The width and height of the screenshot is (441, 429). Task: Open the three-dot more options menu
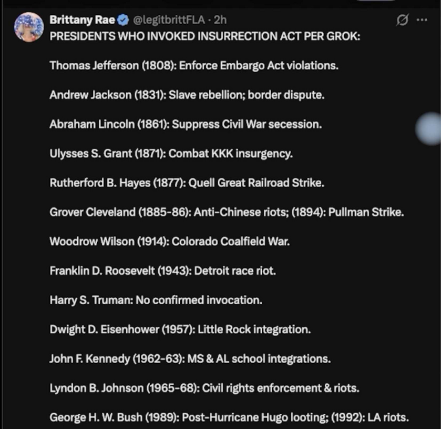(x=422, y=21)
